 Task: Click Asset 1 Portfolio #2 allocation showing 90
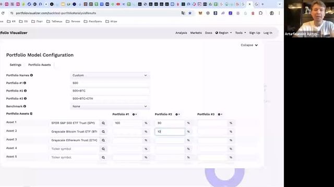(170, 123)
